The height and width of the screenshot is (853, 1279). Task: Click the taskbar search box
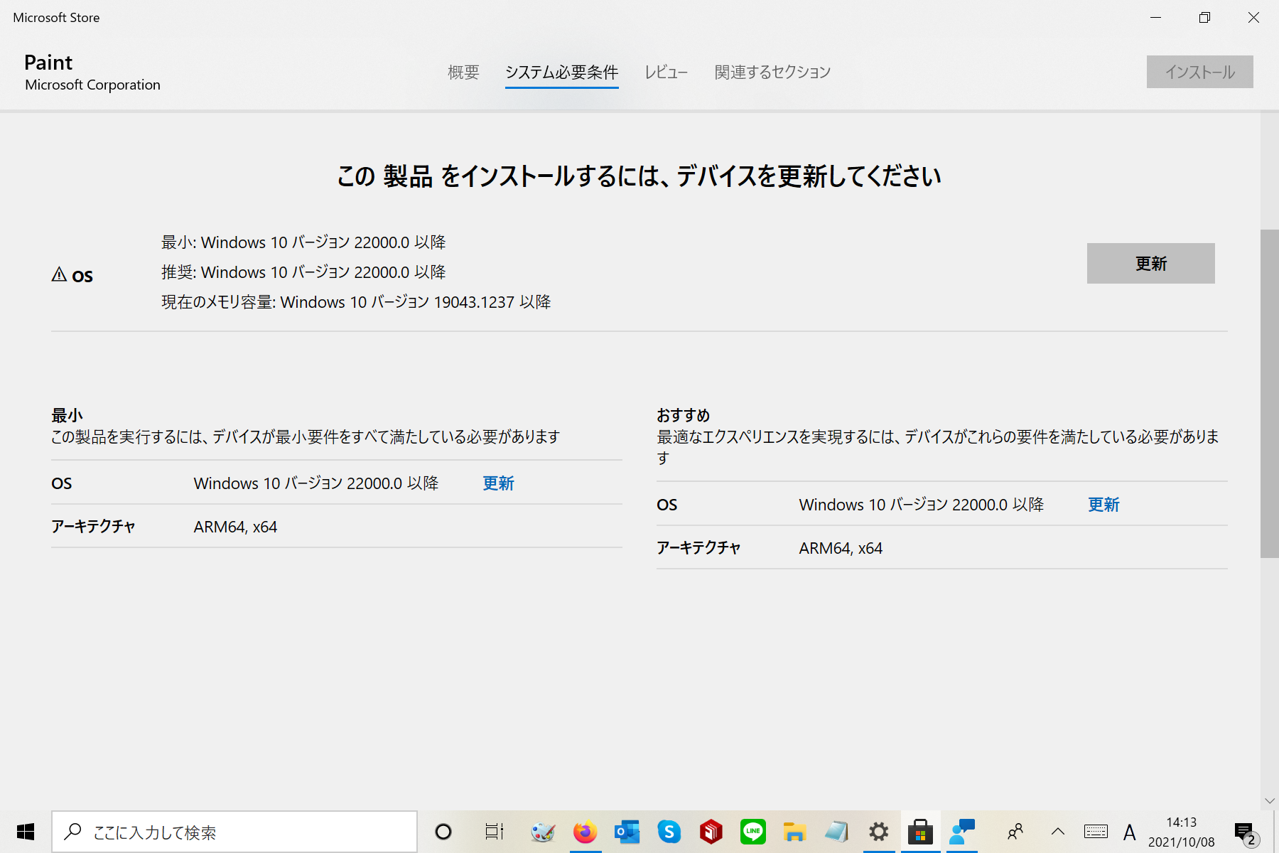coord(234,832)
